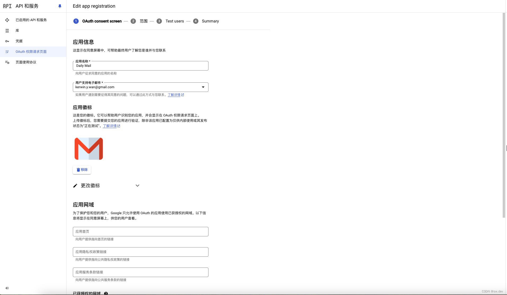507x295 pixels.
Task: Unpin the API 和服务 navigation pin icon
Action: pos(60,6)
